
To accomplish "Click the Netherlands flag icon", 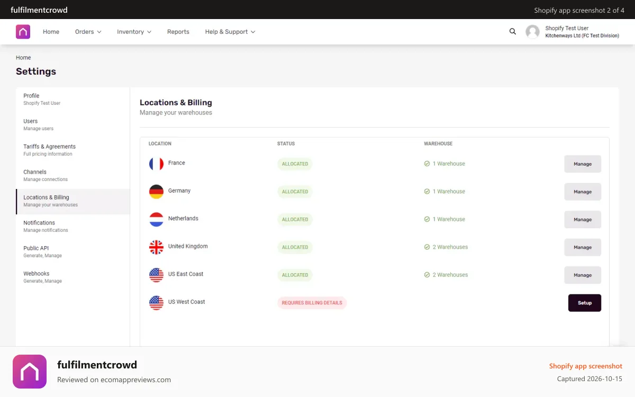I will (x=156, y=219).
